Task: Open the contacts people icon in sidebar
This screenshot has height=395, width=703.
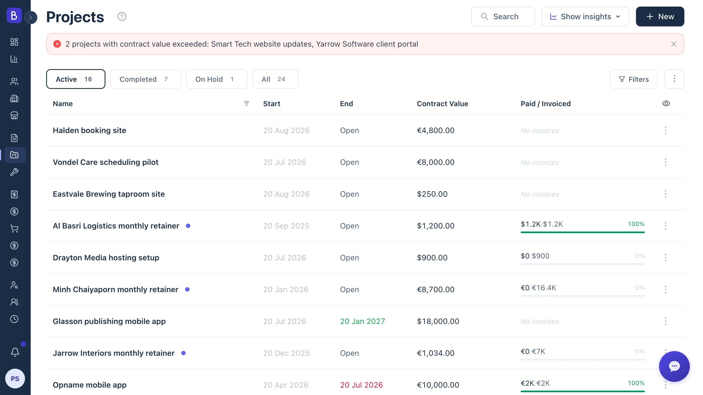Action: (x=14, y=81)
